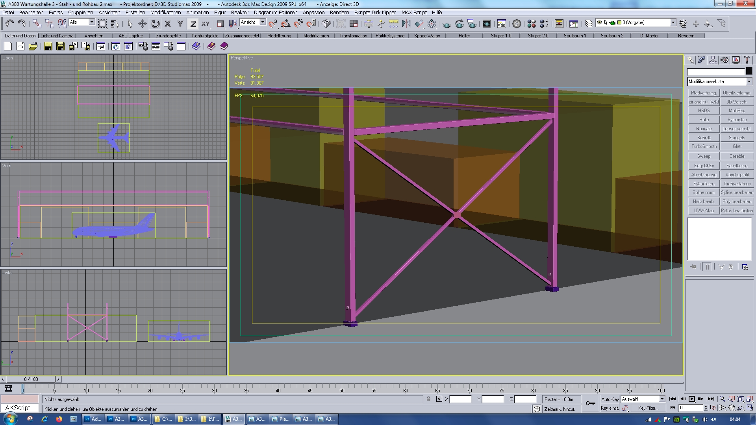Screen dimensions: 756x425
Task: Open the Ansicht coordinate system dropdown
Action: 263,22
